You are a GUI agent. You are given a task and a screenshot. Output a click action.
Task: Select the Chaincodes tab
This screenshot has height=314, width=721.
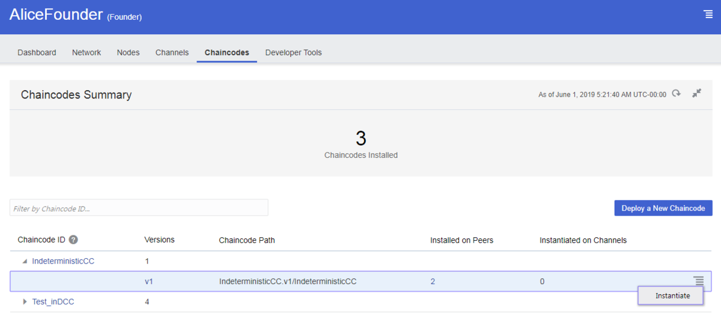click(x=227, y=53)
